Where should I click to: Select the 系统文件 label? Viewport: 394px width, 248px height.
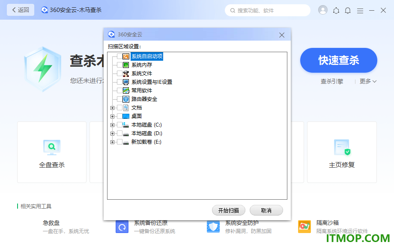142,74
